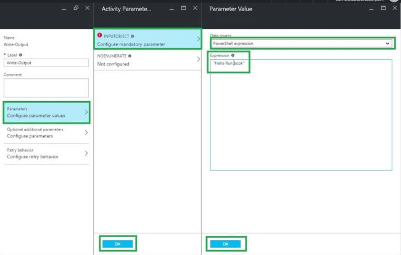Viewport: 401px width, 255px height.
Task: Open the NOENUMERATE parameter chevron
Action: click(199, 59)
